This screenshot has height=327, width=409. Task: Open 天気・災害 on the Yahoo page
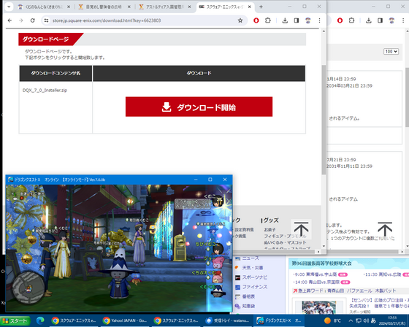pos(253,268)
